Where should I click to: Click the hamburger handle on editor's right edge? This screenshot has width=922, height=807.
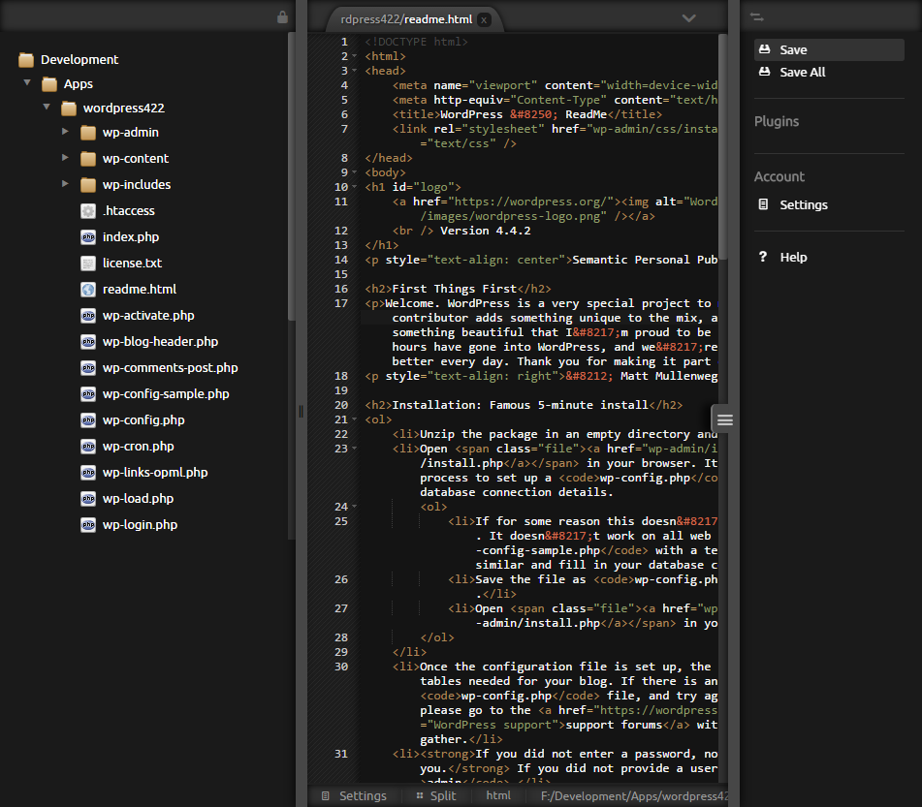(724, 419)
